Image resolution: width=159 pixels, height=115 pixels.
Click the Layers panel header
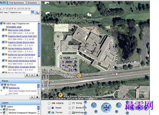(20, 103)
